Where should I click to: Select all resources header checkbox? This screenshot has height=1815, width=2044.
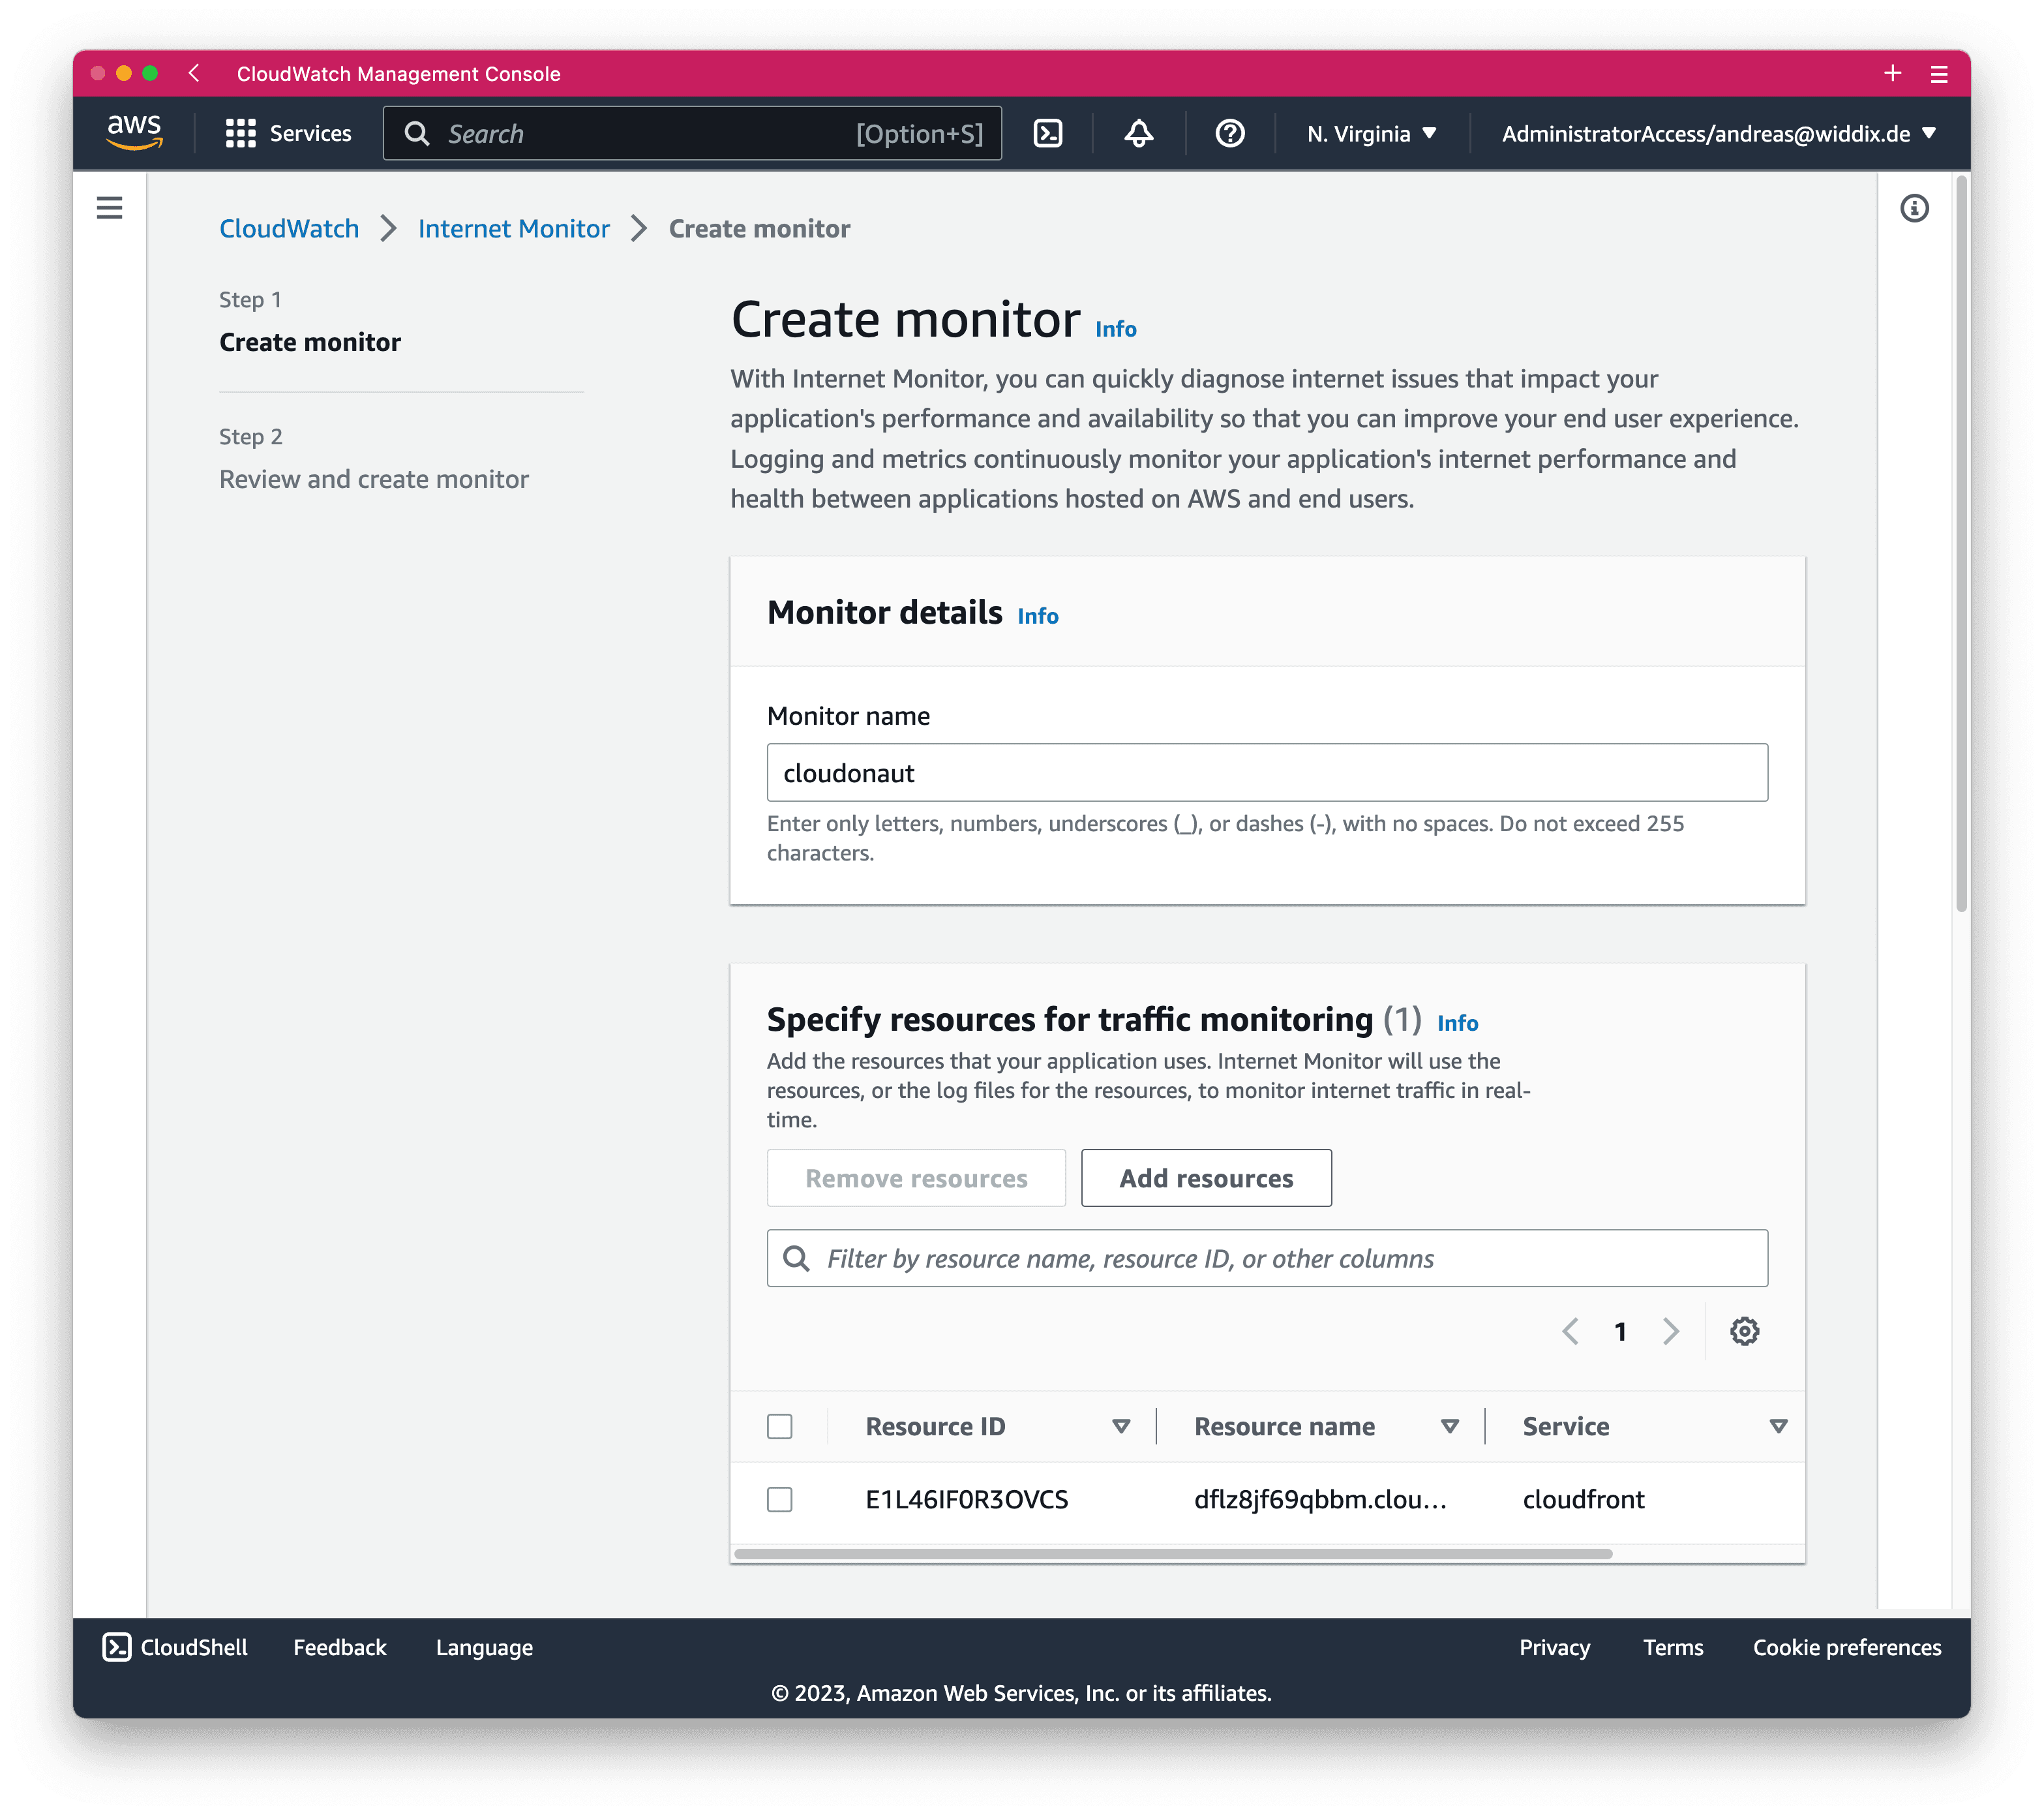tap(780, 1426)
